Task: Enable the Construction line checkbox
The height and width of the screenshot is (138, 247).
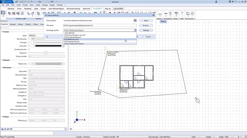Action: pyautogui.click(x=29, y=49)
